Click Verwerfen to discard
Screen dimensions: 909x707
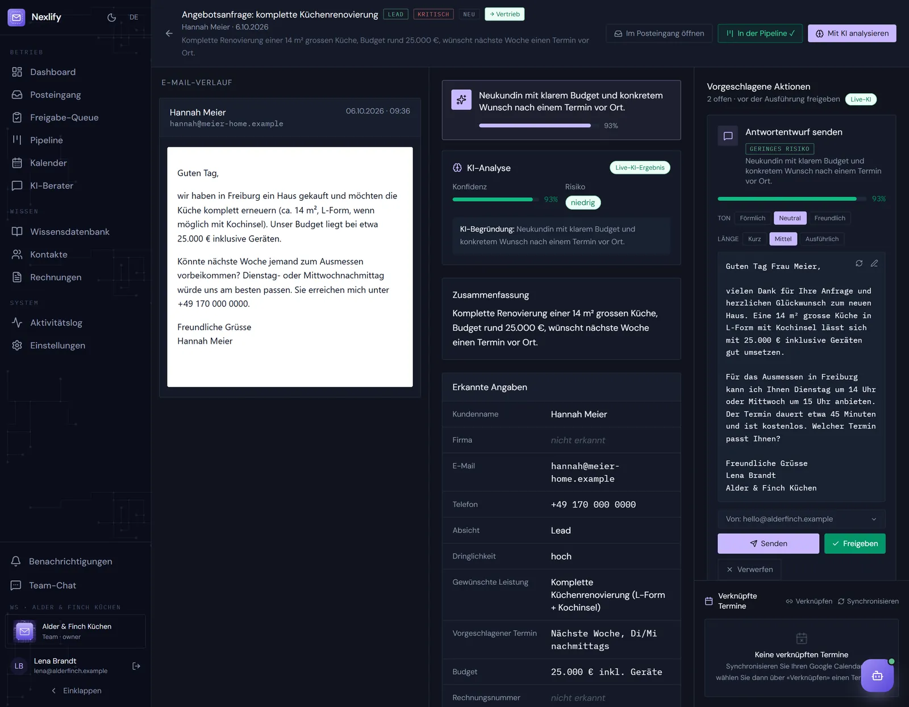(x=749, y=569)
